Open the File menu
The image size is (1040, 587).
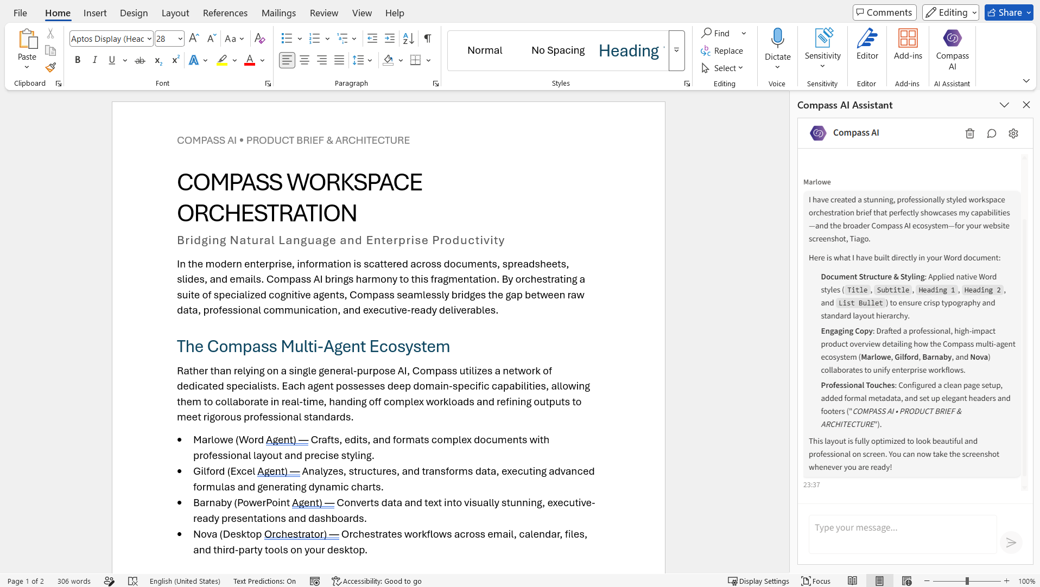(20, 13)
